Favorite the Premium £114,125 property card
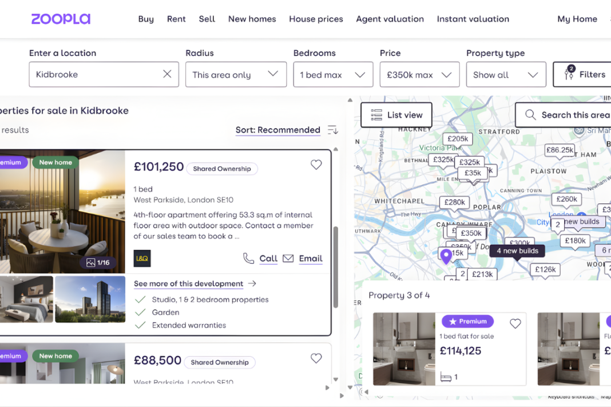This screenshot has width=611, height=407. (x=515, y=323)
